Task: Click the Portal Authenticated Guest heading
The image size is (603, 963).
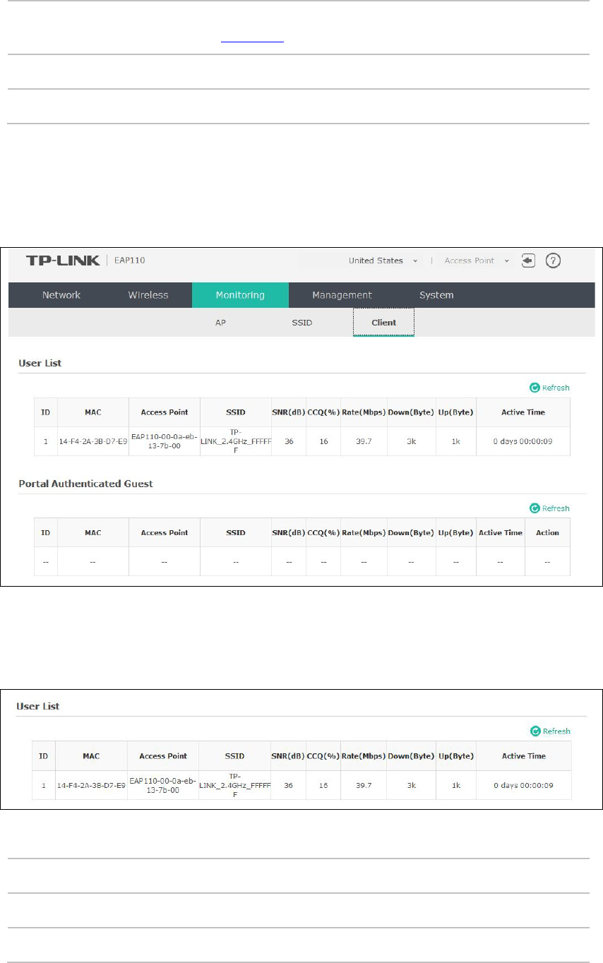Action: pyautogui.click(x=85, y=484)
